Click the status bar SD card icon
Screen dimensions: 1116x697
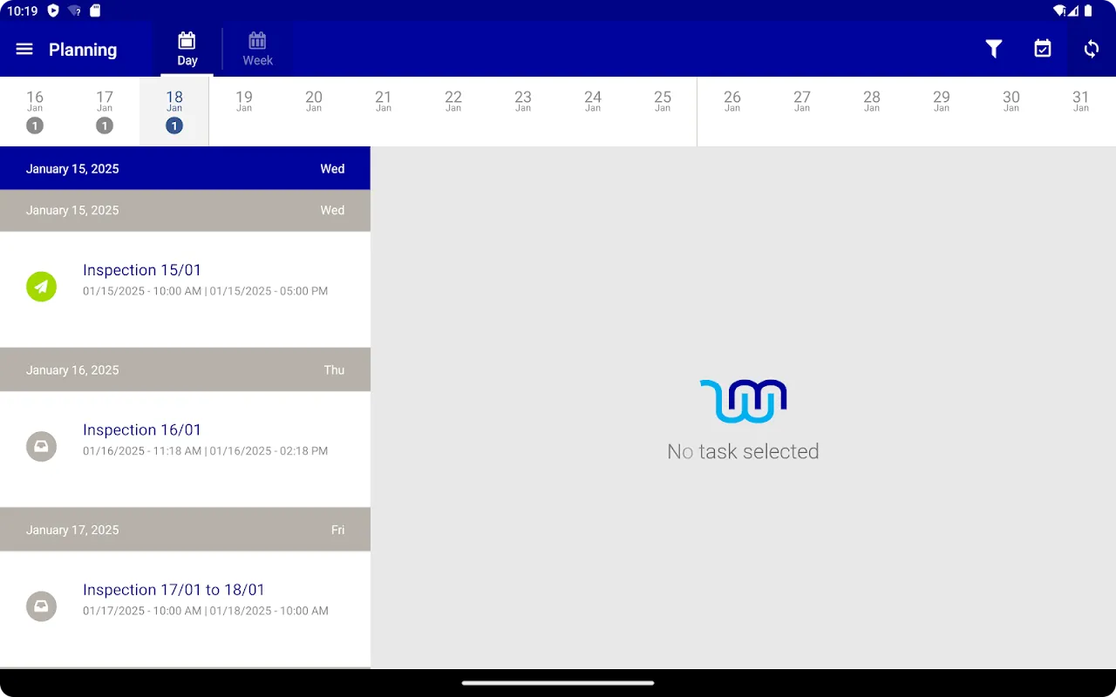point(95,10)
